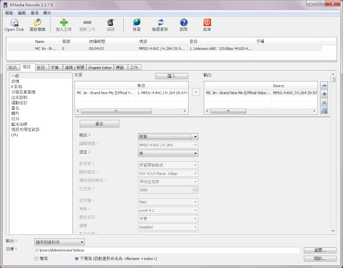343x268 pixels.
Task: Click the 開啟... open button
Action: pyautogui.click(x=320, y=258)
